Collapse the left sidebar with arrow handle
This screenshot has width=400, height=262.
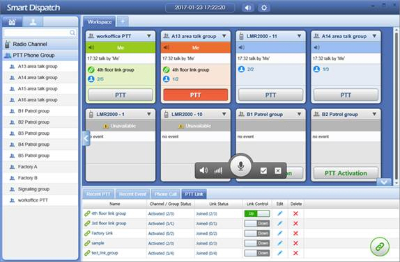click(x=86, y=138)
